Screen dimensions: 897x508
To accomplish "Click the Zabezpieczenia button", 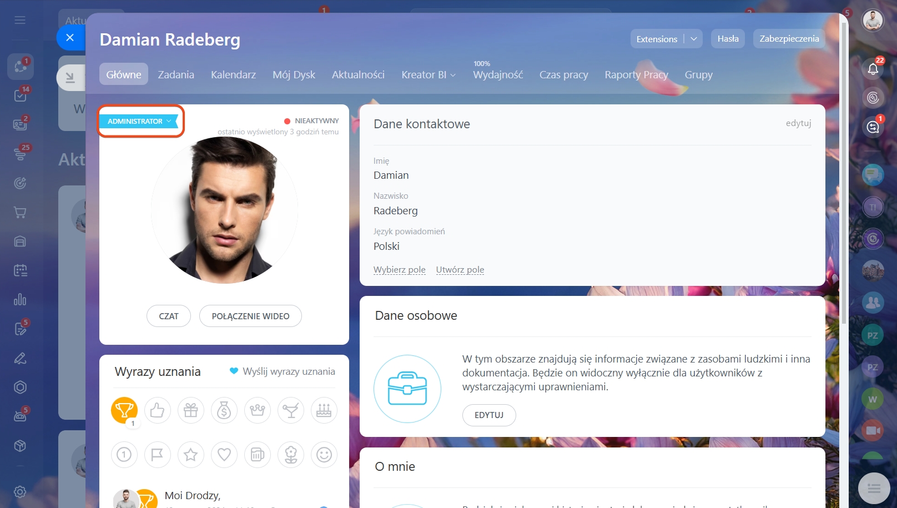I will [x=789, y=39].
